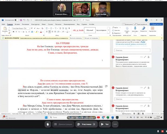Open the font name combo box

tap(18, 28)
